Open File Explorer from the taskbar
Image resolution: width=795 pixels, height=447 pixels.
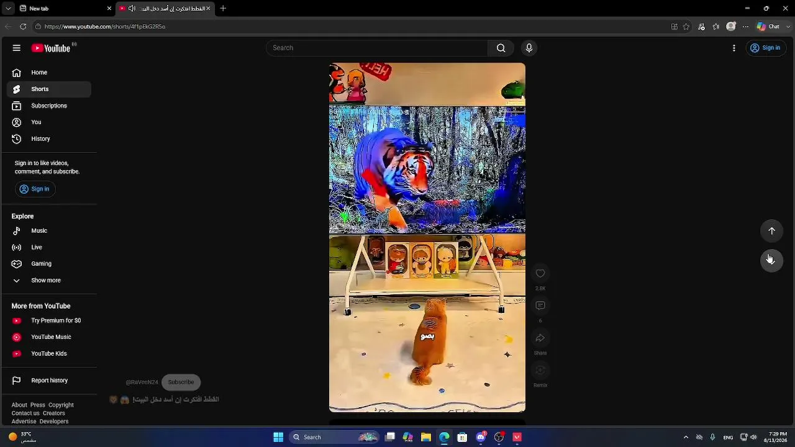pyautogui.click(x=426, y=437)
